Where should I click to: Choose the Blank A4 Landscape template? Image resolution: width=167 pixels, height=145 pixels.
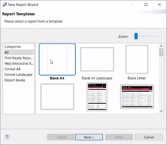(x=97, y=59)
